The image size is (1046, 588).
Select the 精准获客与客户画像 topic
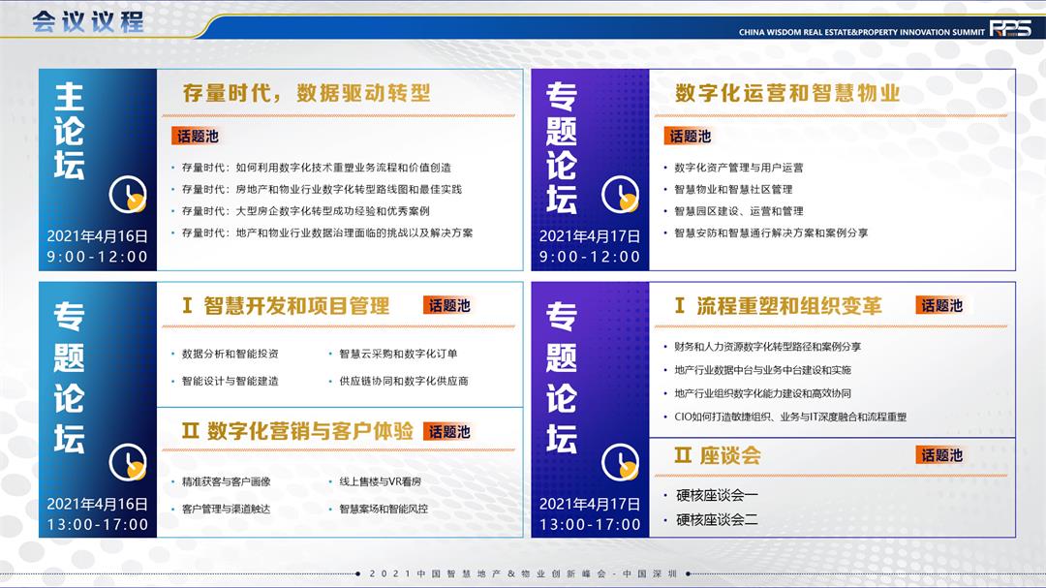226,481
